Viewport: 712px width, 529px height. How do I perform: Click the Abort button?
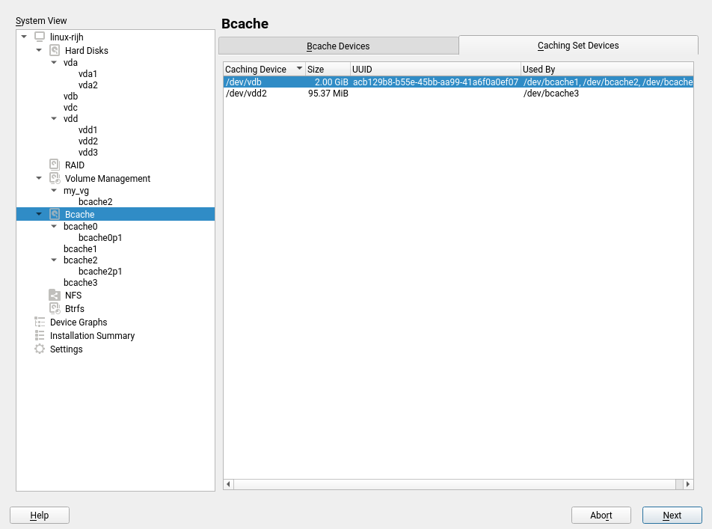point(601,516)
